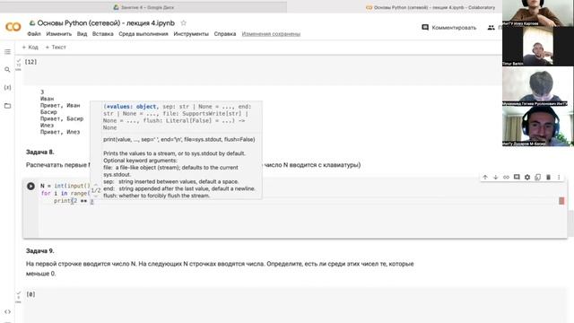Click the comment icon beside Комментировать
The width and height of the screenshot is (574, 323).
(x=425, y=28)
